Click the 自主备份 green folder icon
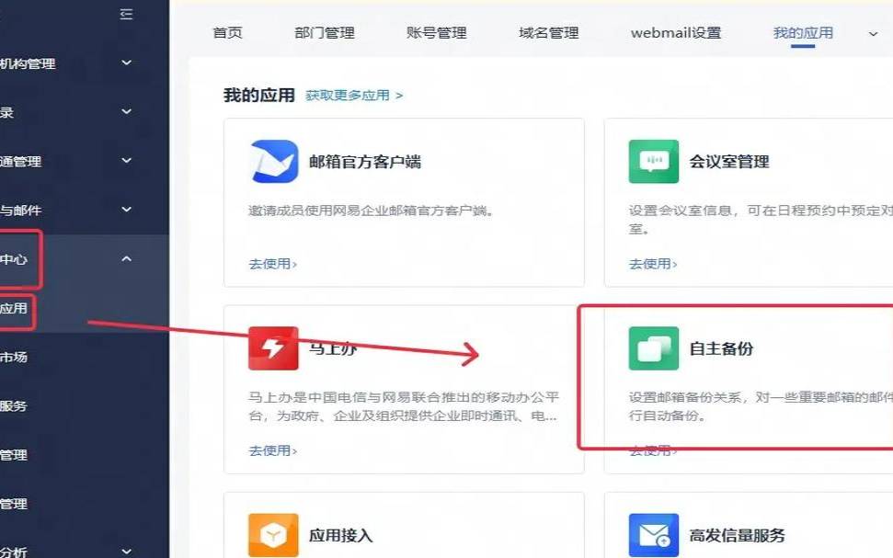The height and width of the screenshot is (558, 893). pyautogui.click(x=653, y=348)
